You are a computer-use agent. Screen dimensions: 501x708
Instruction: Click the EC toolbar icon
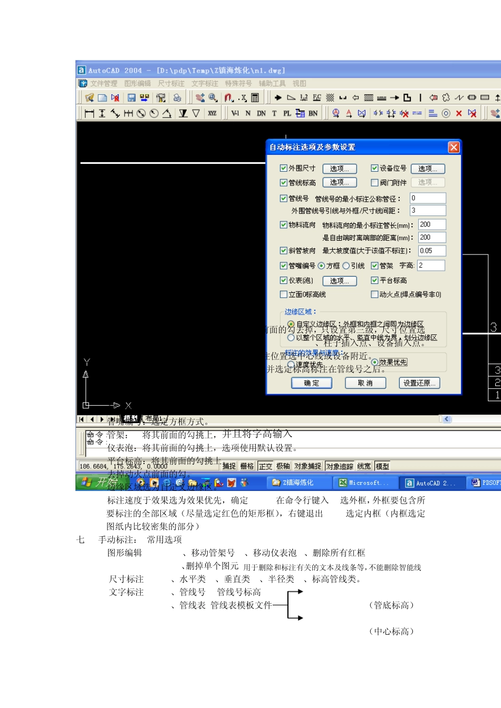(317, 98)
